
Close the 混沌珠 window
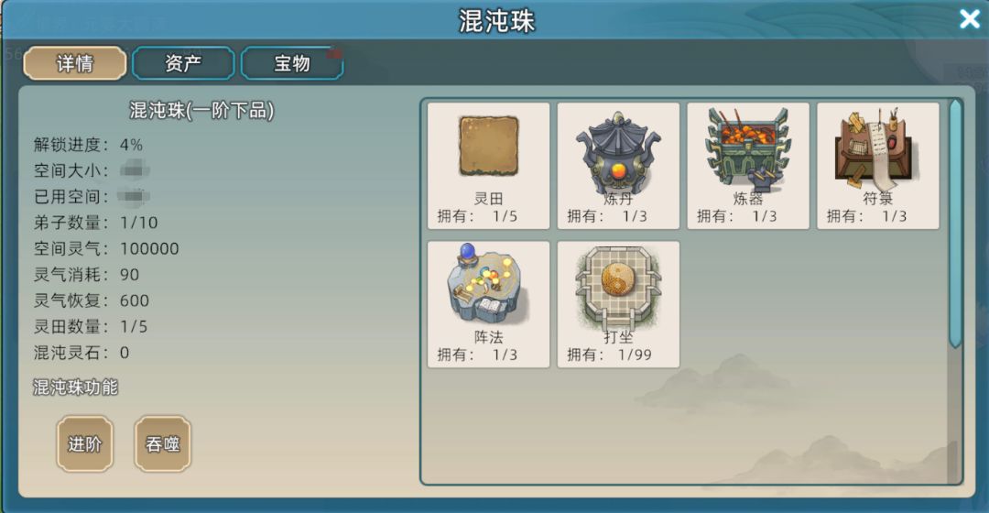coord(970,19)
